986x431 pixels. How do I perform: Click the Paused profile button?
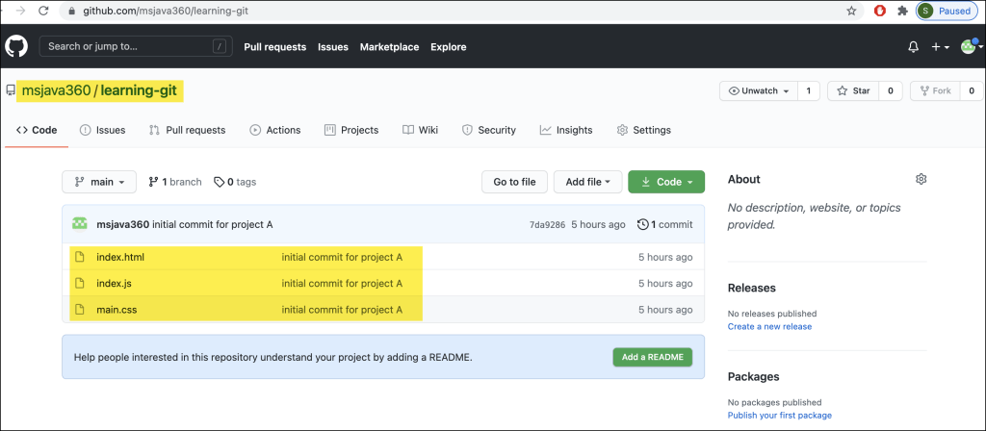[947, 11]
